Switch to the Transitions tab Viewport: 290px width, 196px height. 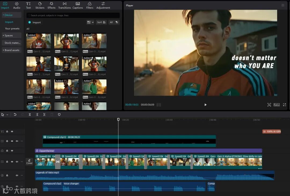point(64,5)
